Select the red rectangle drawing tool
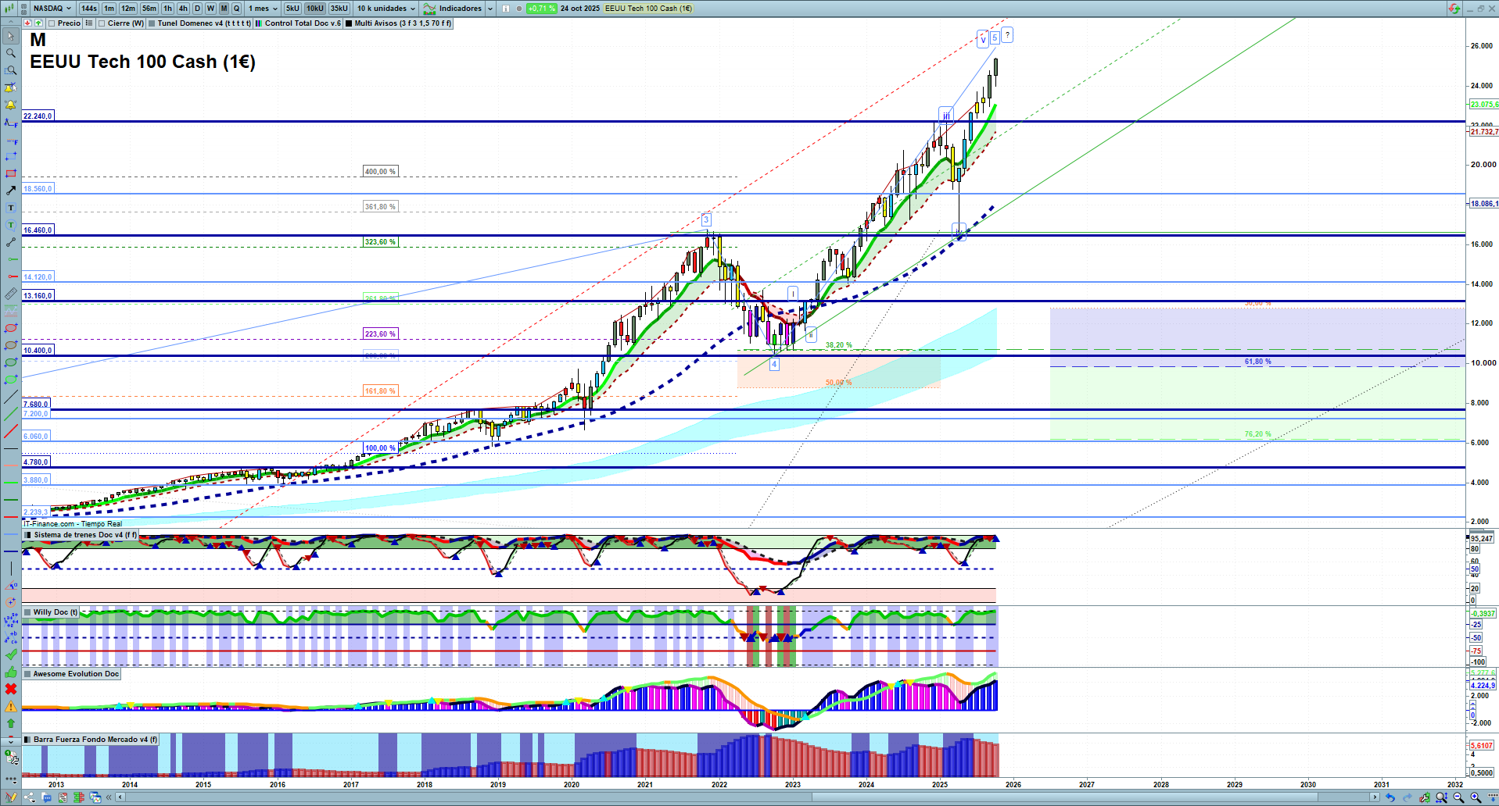The image size is (1499, 806). pos(11,173)
